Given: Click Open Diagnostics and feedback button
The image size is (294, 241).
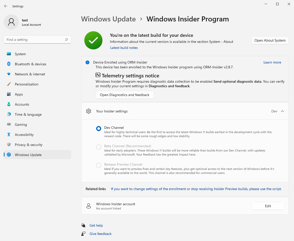Looking at the screenshot, I should coord(125,95).
